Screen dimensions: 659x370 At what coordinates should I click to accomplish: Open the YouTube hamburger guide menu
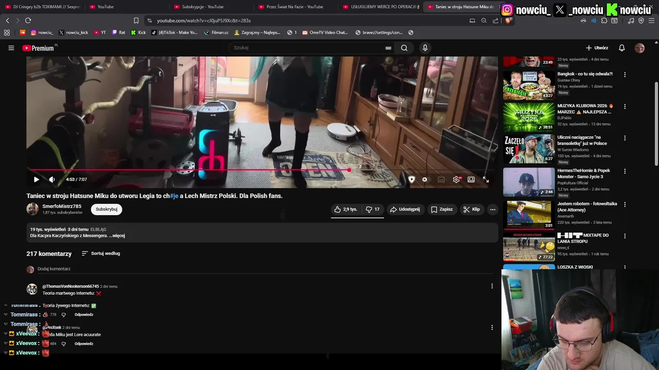click(x=11, y=48)
